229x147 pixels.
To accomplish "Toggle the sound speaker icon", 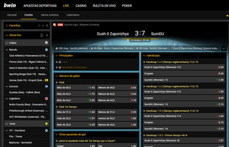I will pos(227,15).
